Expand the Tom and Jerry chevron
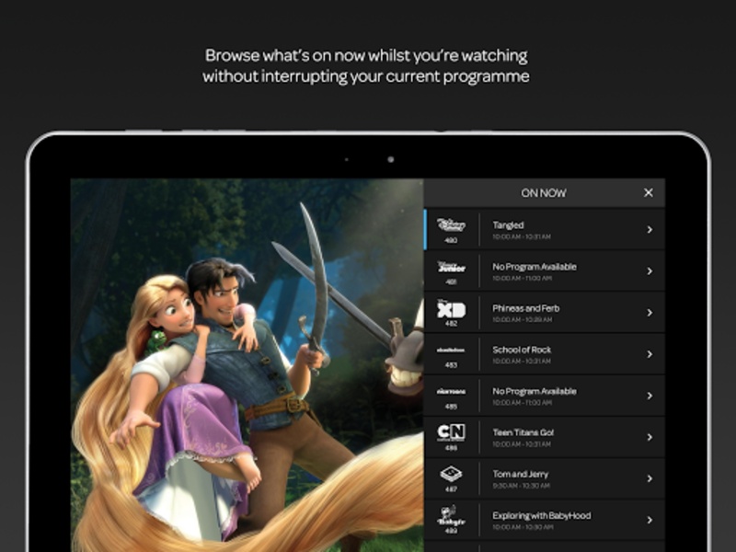The height and width of the screenshot is (552, 736). click(x=650, y=478)
